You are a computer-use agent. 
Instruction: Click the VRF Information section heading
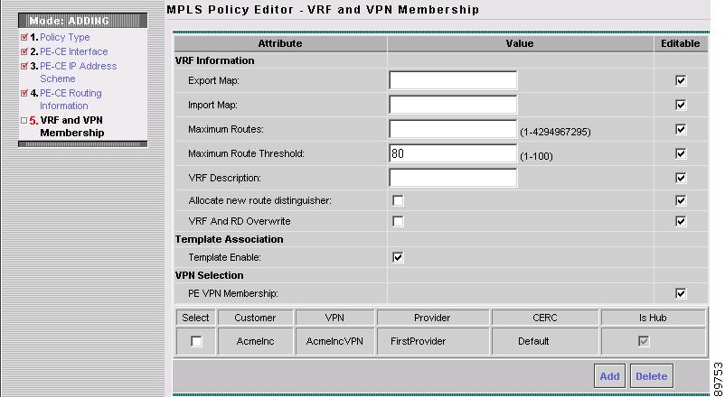pyautogui.click(x=214, y=60)
